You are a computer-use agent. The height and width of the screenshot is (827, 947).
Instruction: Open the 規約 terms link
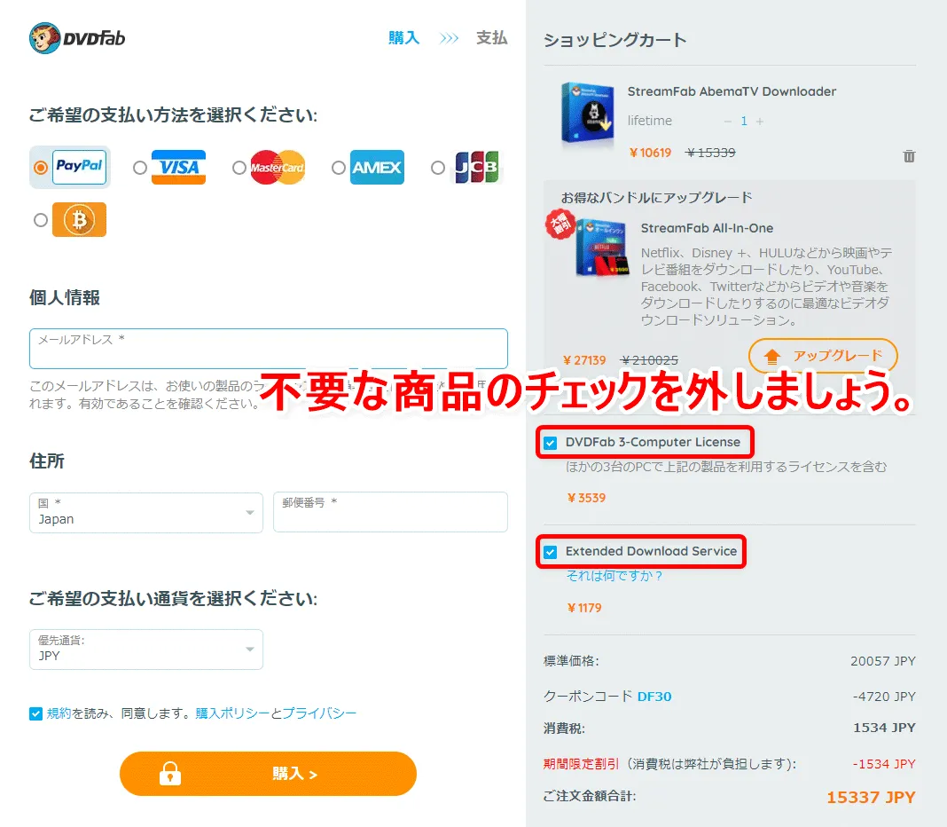pyautogui.click(x=59, y=713)
